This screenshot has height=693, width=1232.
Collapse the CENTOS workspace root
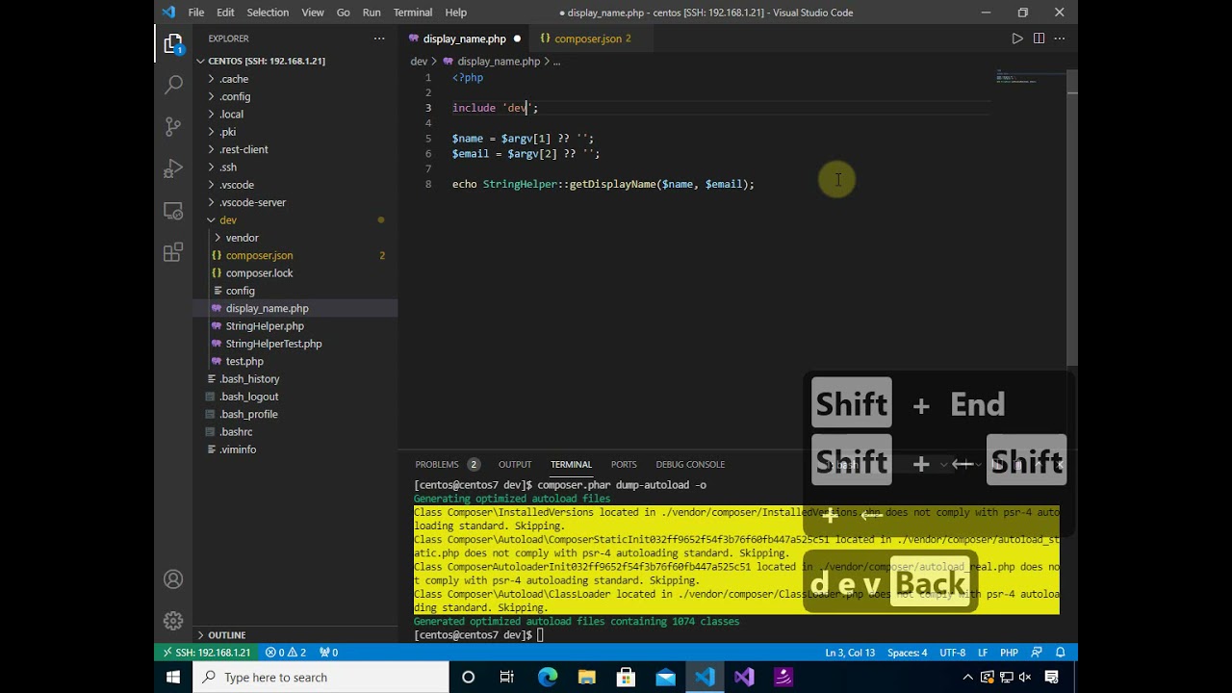(295, 61)
